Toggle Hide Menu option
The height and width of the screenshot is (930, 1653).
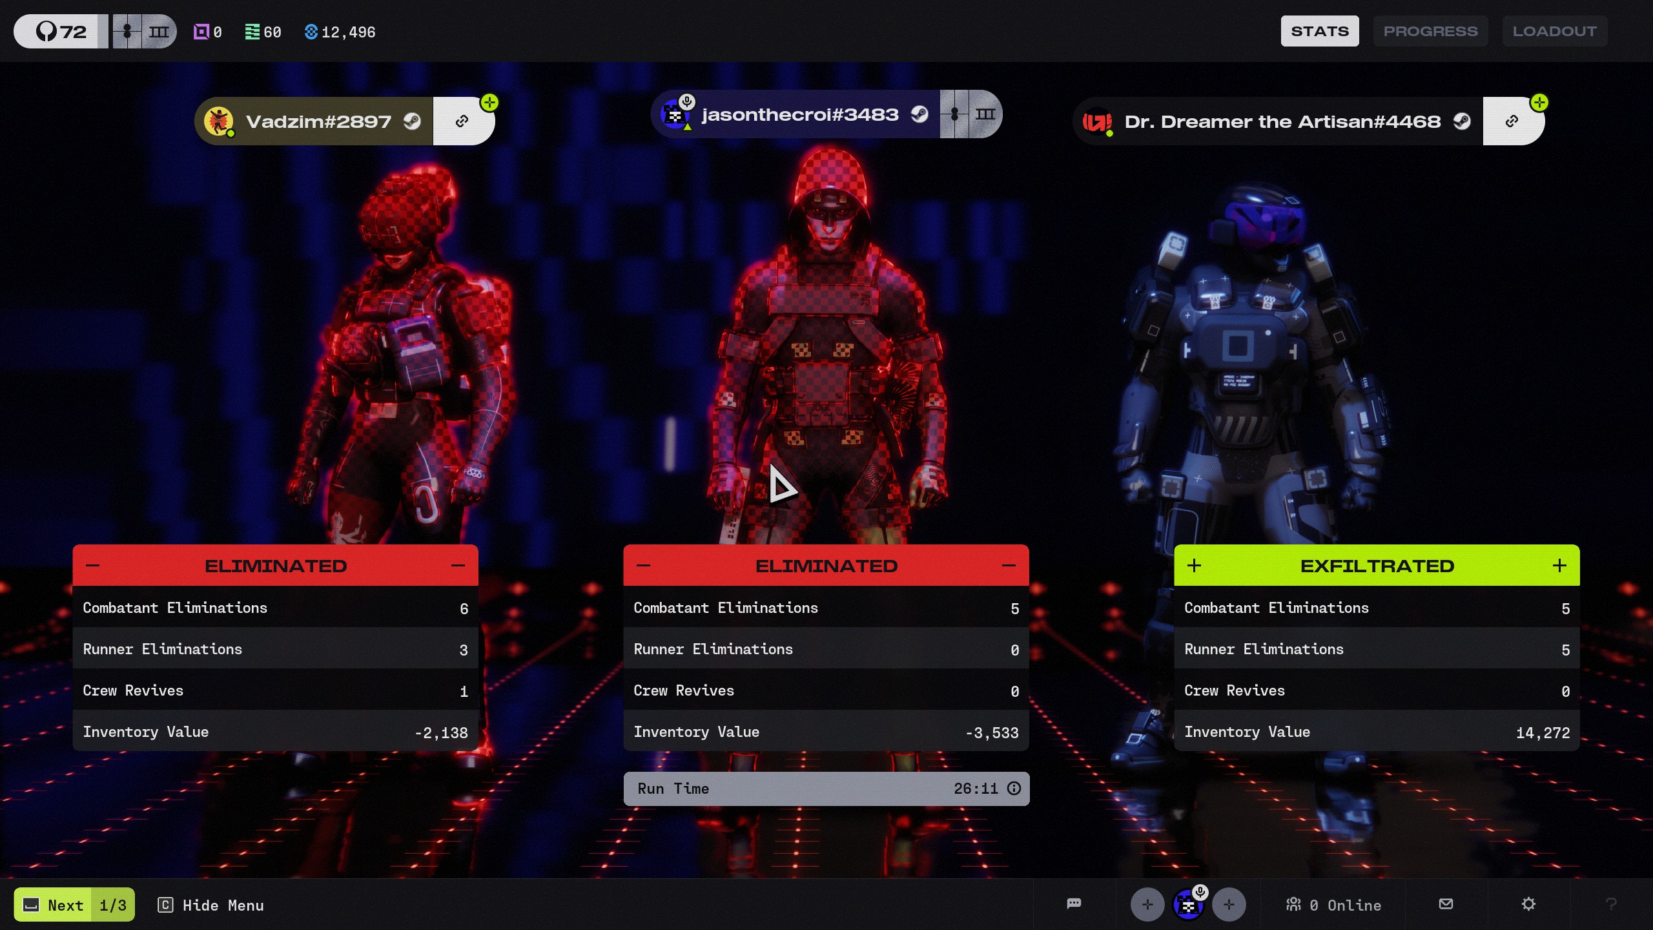pos(210,905)
